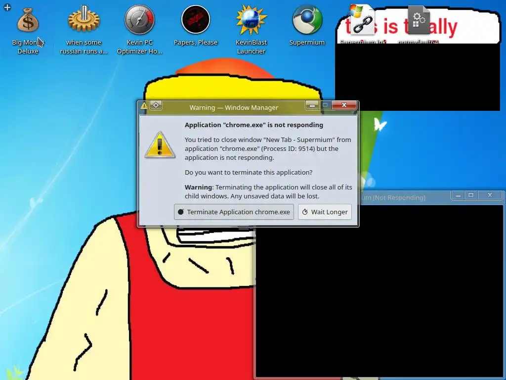
Task: Click the plus icon in the top-left corner
Action: (7, 7)
